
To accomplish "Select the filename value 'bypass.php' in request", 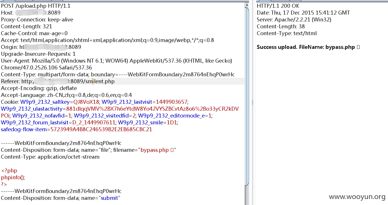I will click(x=155, y=150).
